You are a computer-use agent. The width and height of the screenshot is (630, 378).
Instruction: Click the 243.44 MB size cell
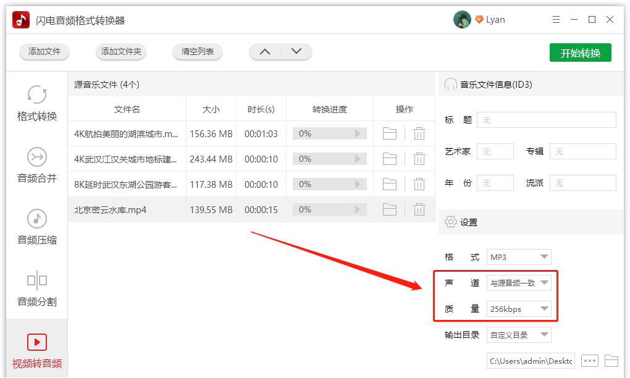point(211,159)
